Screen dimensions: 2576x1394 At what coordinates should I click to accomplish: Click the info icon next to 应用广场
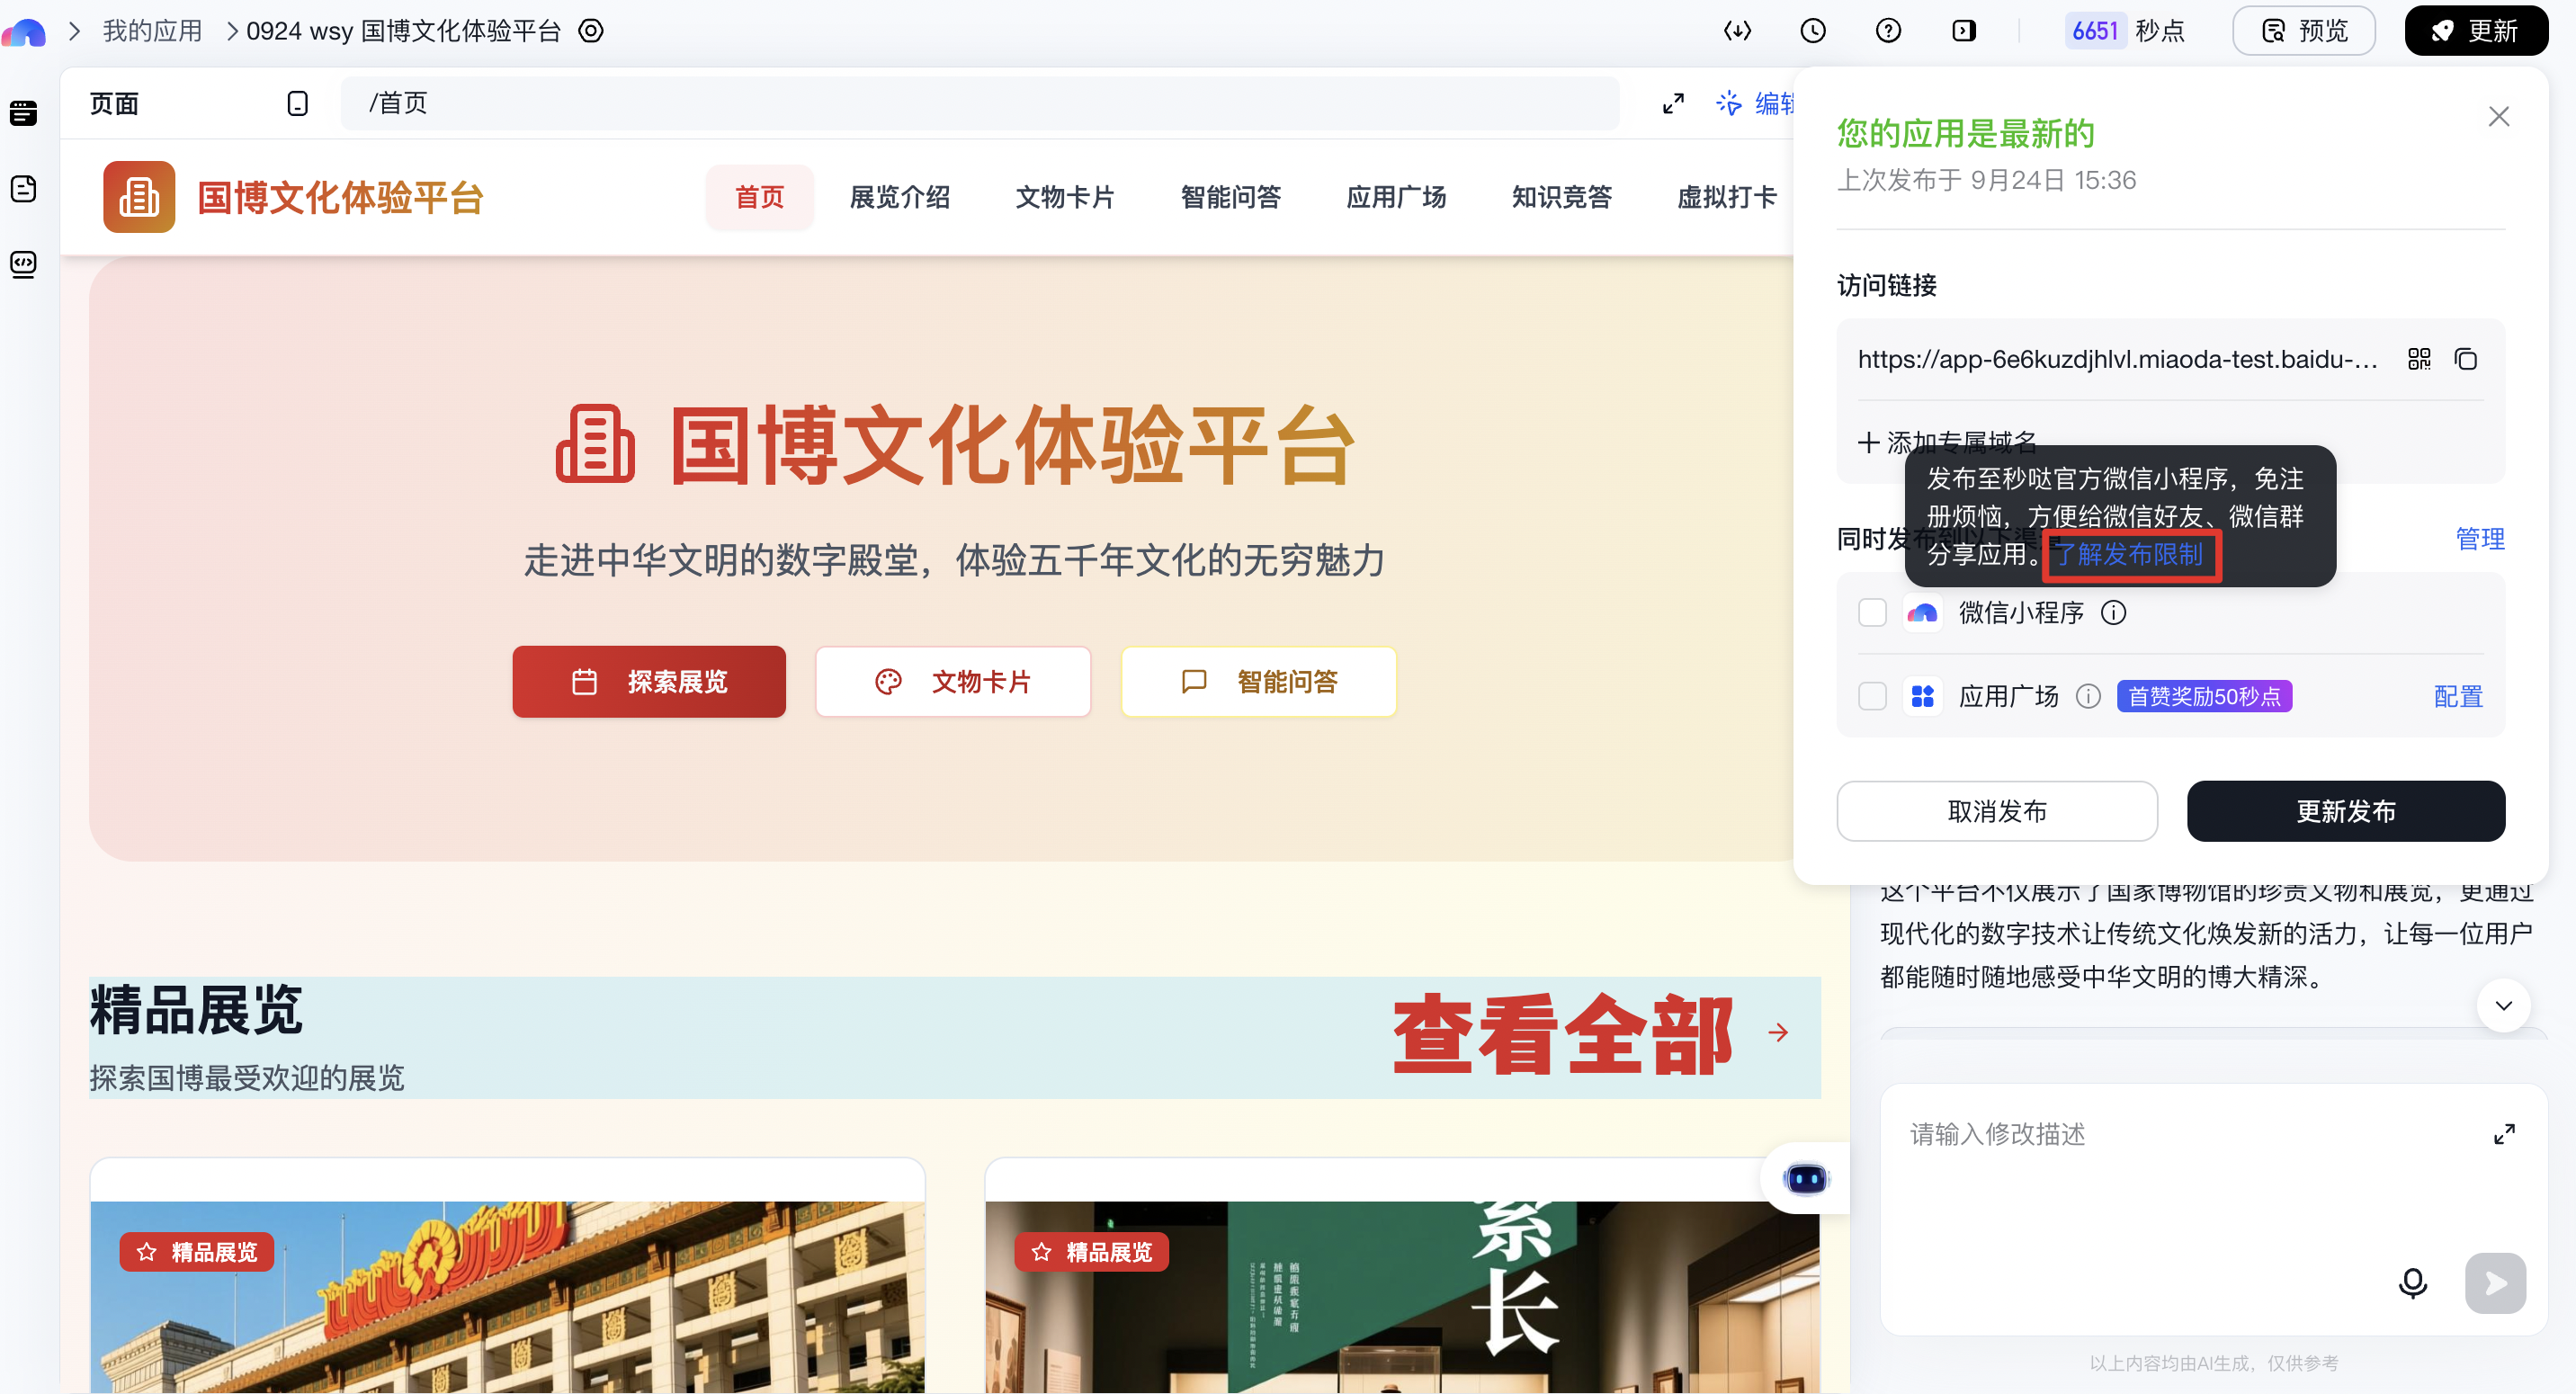tap(2088, 696)
